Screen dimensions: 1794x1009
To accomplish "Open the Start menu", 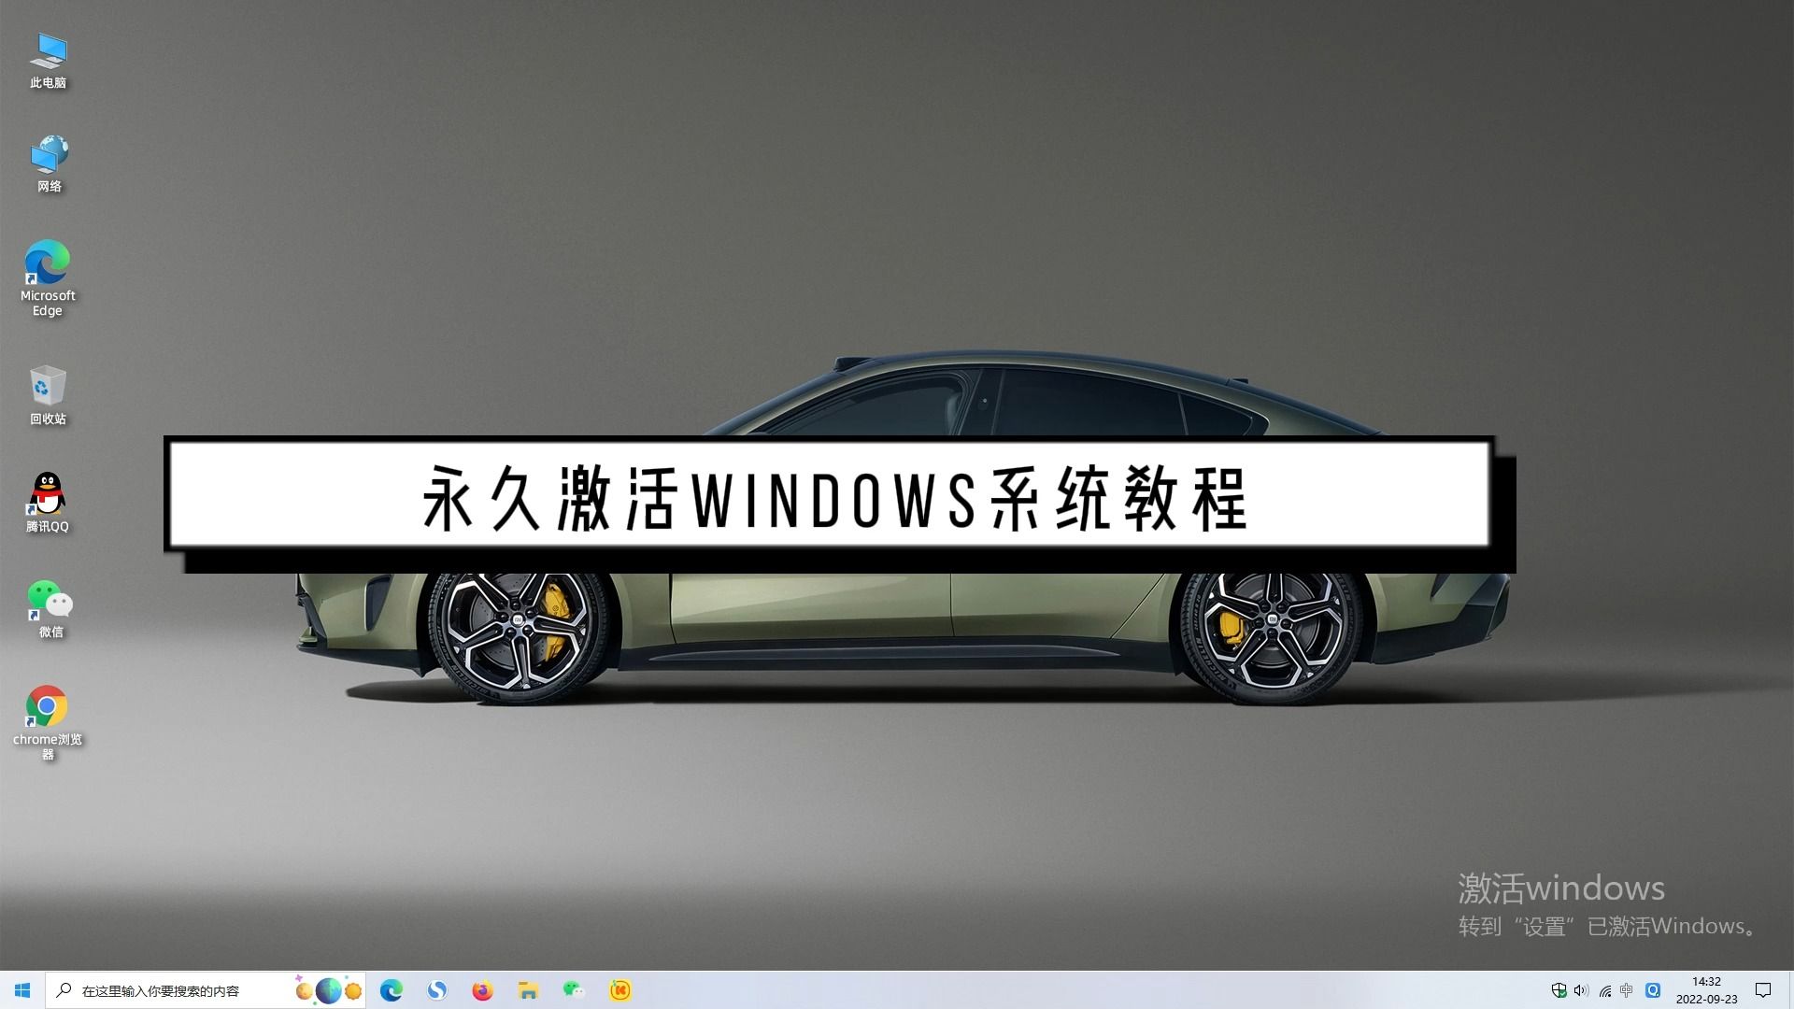I will click(x=21, y=990).
